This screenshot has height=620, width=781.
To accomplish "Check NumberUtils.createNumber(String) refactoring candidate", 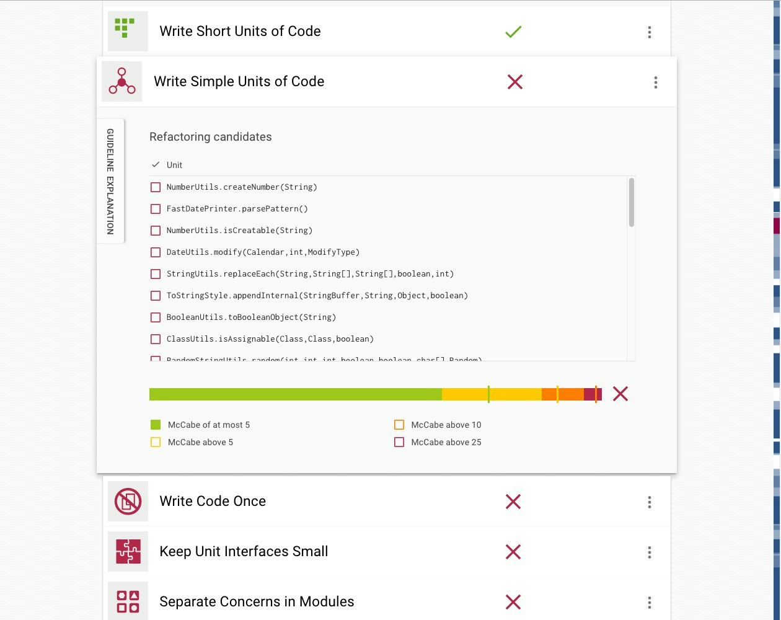I will coord(156,187).
